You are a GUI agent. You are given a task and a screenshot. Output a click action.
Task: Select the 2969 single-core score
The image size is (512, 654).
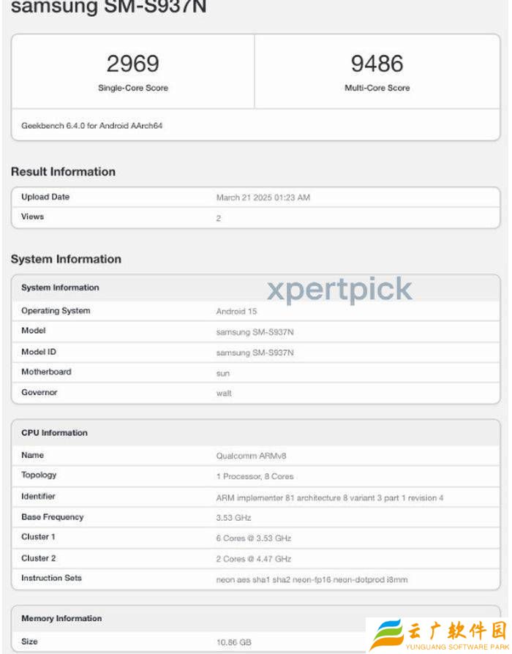coord(132,64)
